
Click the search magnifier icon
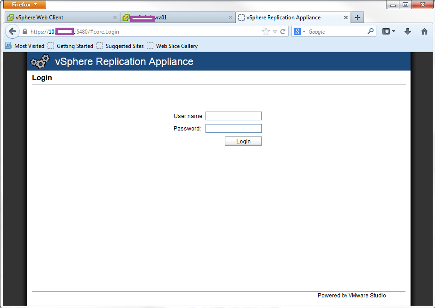coord(370,31)
